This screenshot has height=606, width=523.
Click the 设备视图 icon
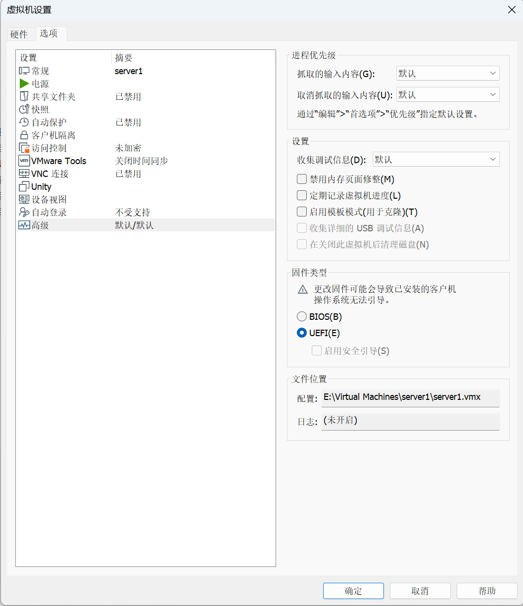coord(24,200)
